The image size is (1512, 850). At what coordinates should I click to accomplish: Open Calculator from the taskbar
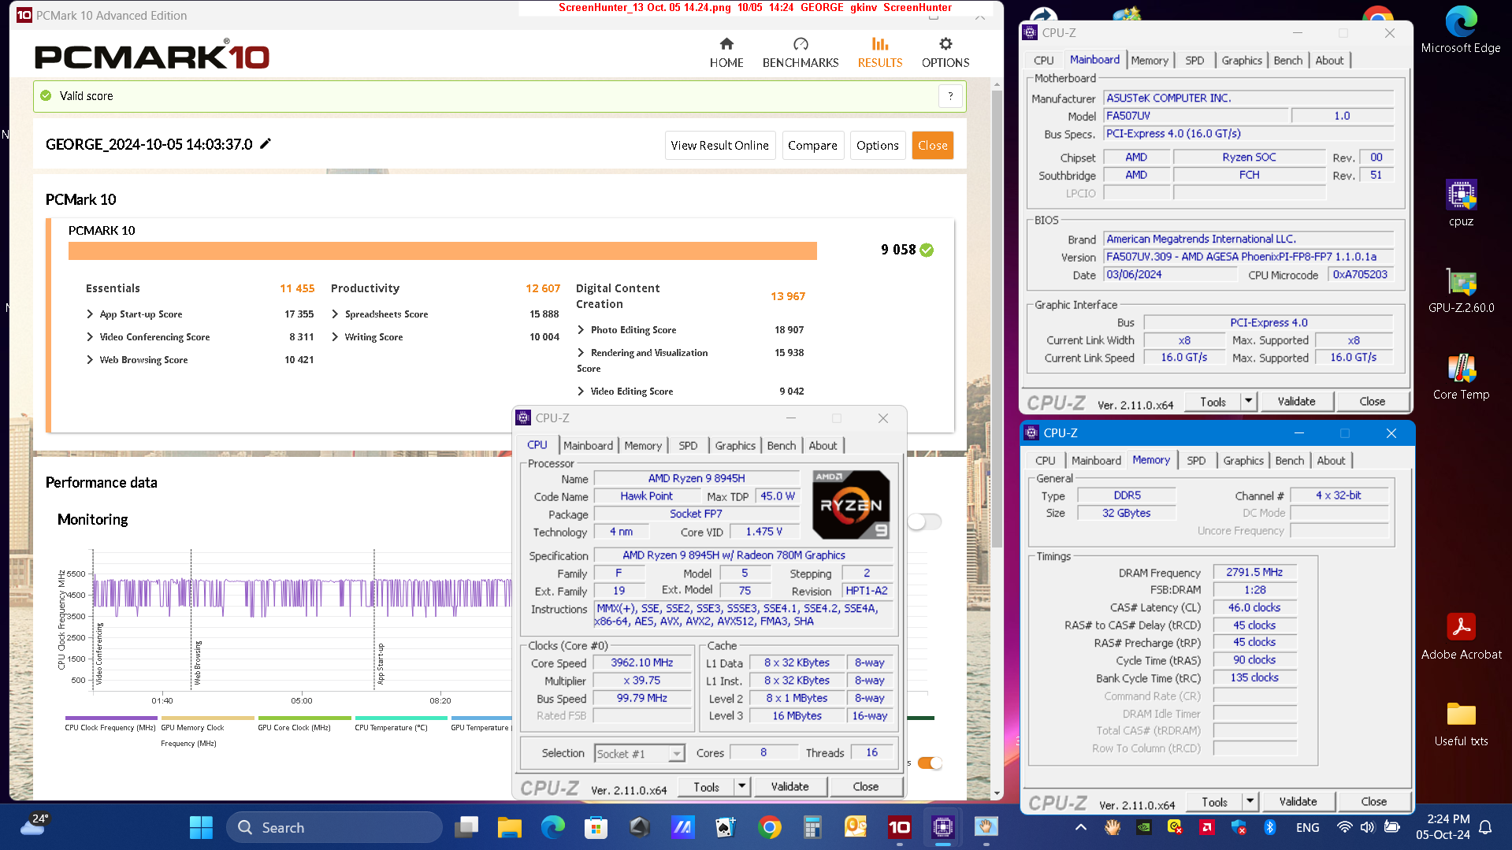[812, 827]
